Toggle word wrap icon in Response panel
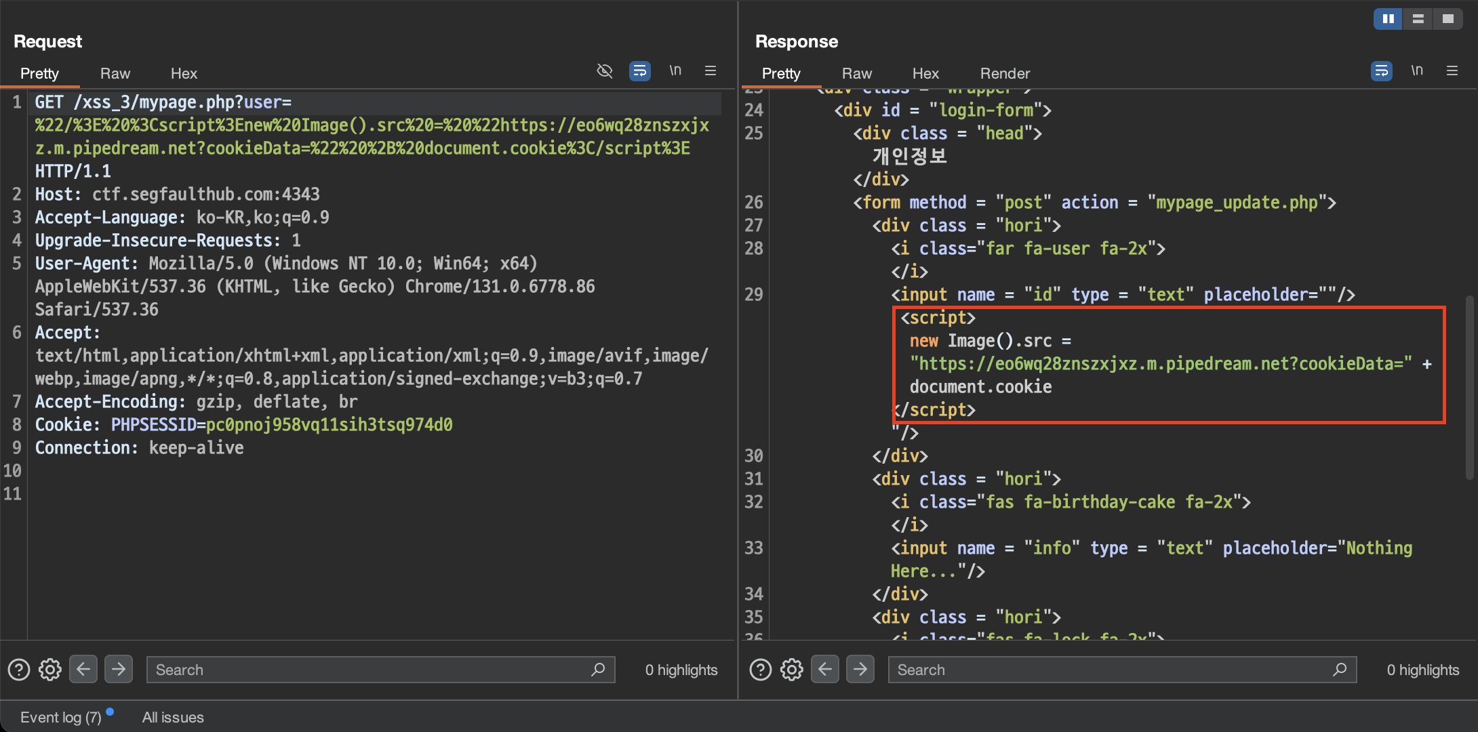This screenshot has height=732, width=1478. (1381, 71)
